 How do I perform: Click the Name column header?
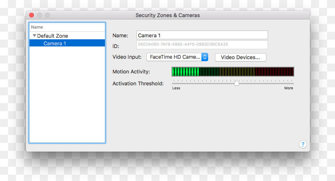pos(67,27)
